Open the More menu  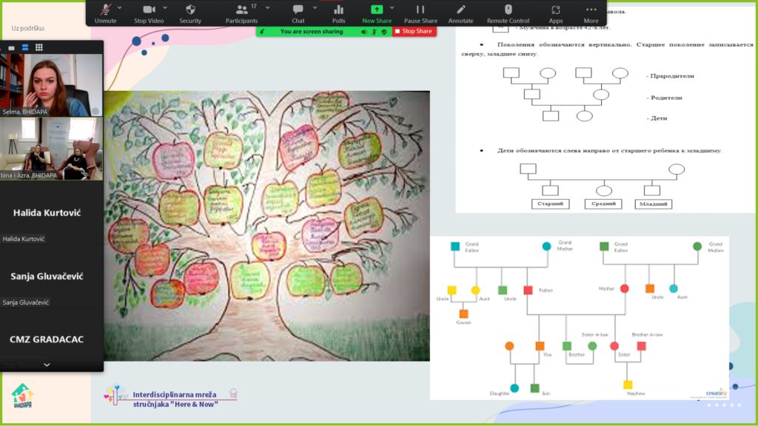[x=591, y=13]
